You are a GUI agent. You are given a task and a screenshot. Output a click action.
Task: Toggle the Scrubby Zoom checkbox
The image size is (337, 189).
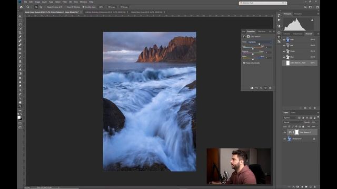click(x=83, y=7)
